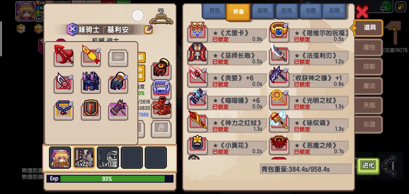Toggle the round white switch above name

coord(138,15)
